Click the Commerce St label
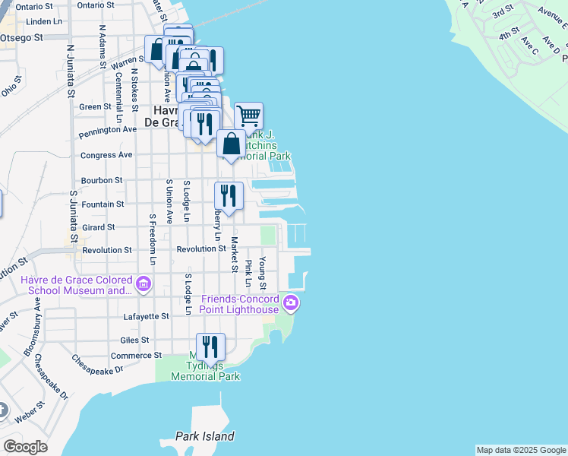The image size is (568, 456). coord(136,356)
